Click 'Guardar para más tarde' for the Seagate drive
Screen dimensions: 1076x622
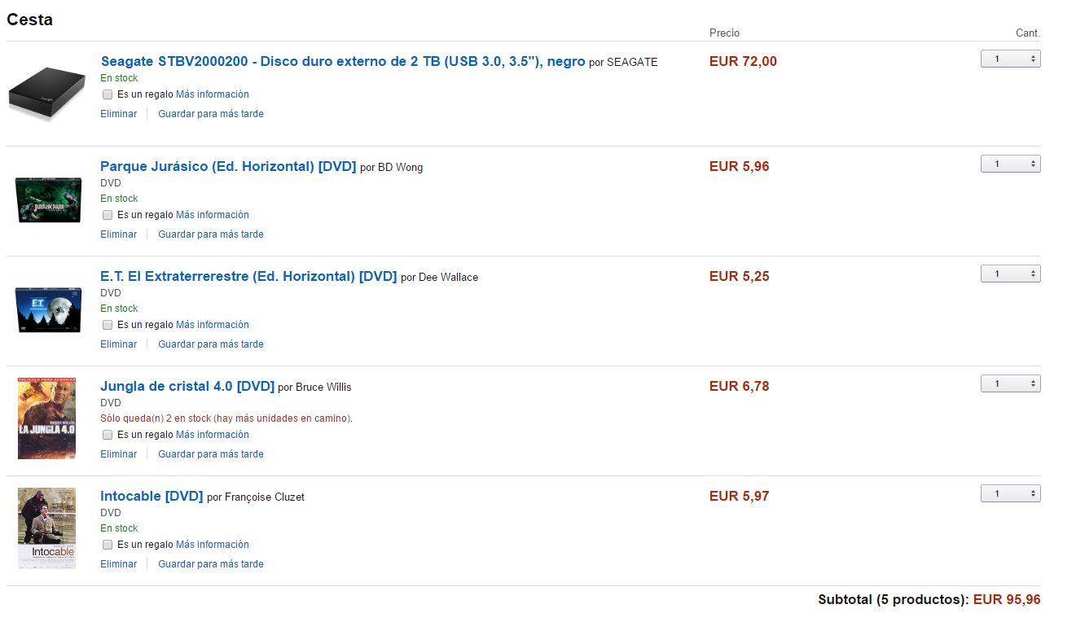click(x=211, y=114)
